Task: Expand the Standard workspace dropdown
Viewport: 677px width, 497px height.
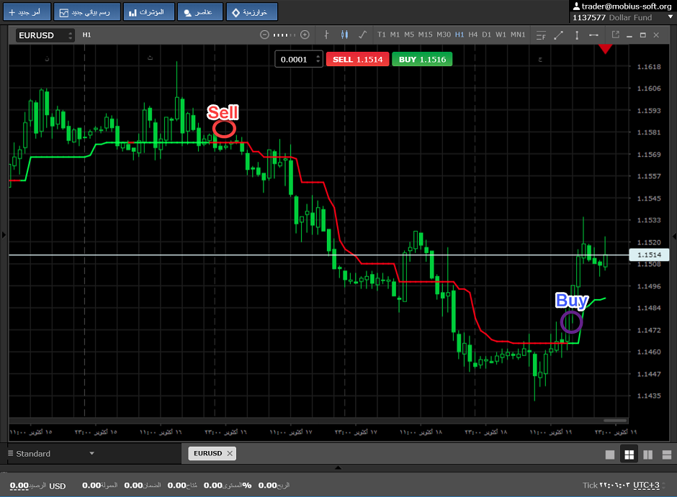Action: [x=91, y=454]
